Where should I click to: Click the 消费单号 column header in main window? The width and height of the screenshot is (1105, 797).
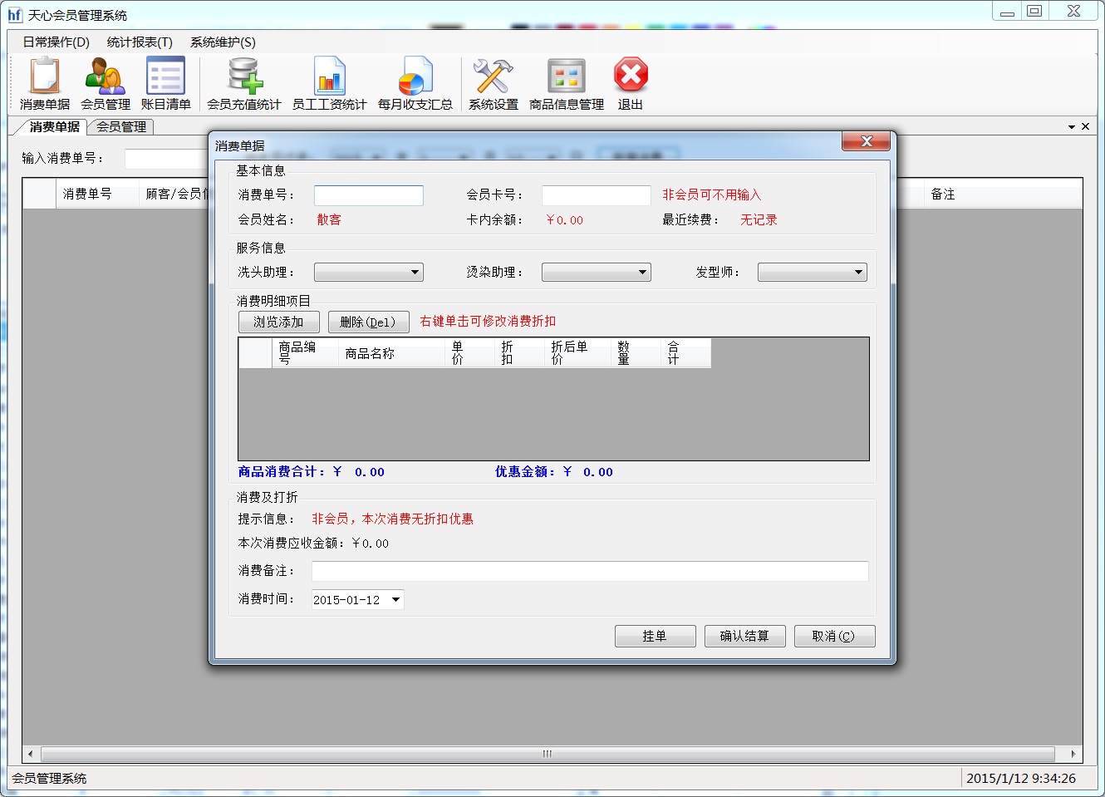coord(96,194)
